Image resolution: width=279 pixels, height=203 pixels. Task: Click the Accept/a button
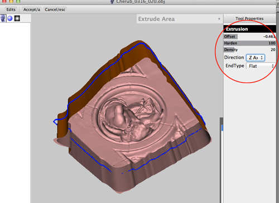(32, 9)
